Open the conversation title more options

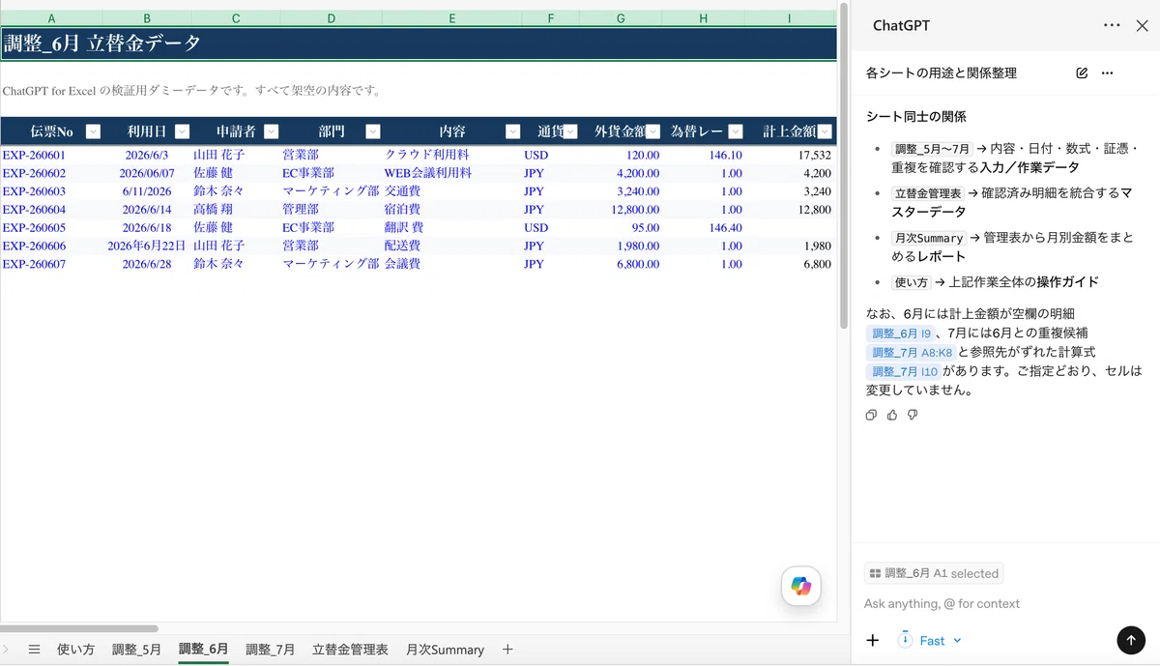pos(1108,72)
